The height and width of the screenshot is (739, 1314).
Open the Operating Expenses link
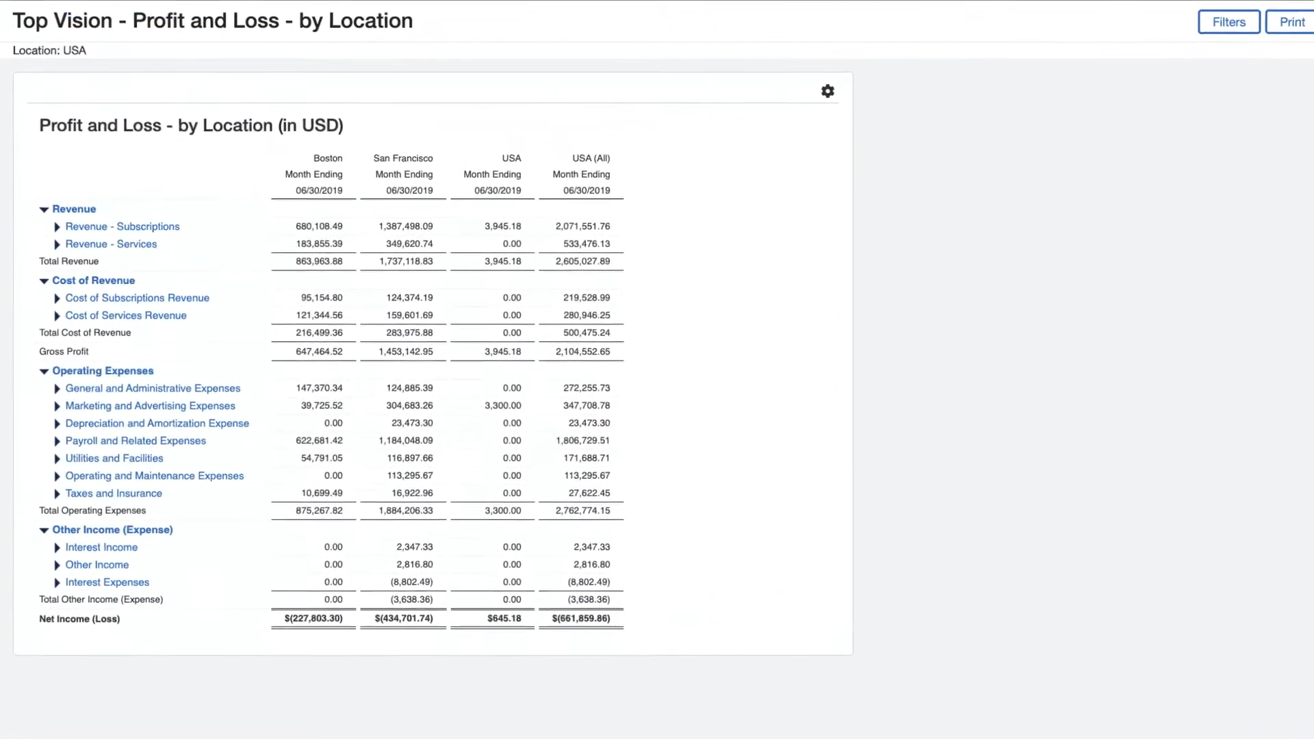point(103,371)
